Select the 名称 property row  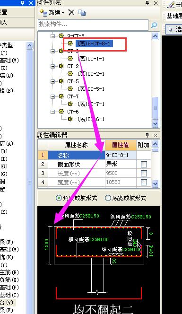pyautogui.click(x=77, y=155)
